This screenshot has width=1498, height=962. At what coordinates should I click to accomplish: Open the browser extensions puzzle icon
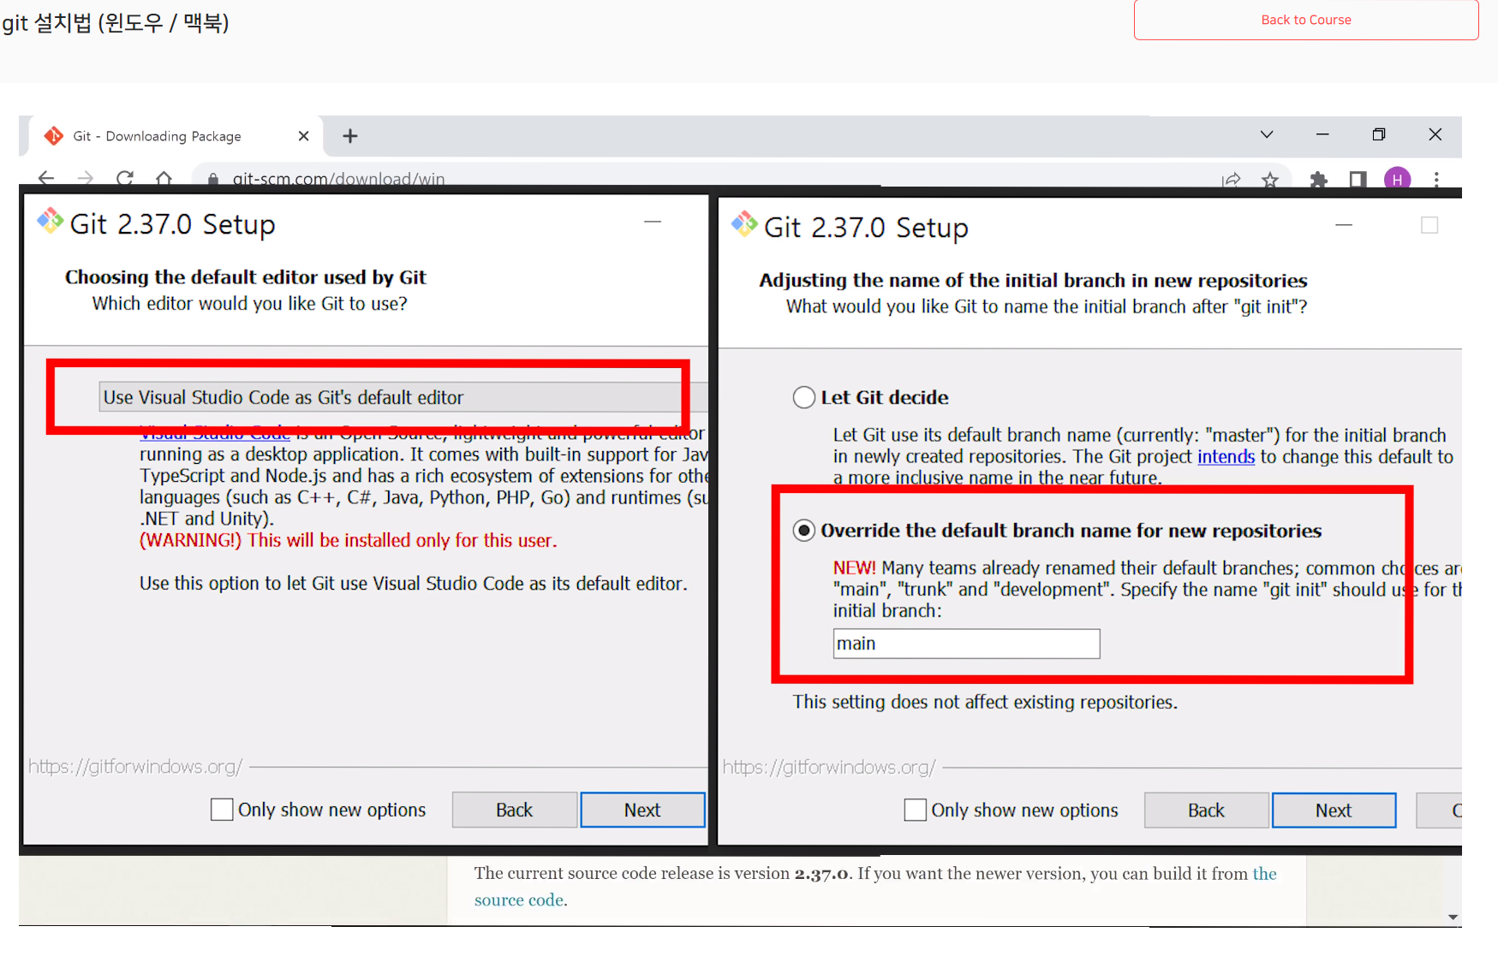pyautogui.click(x=1319, y=180)
